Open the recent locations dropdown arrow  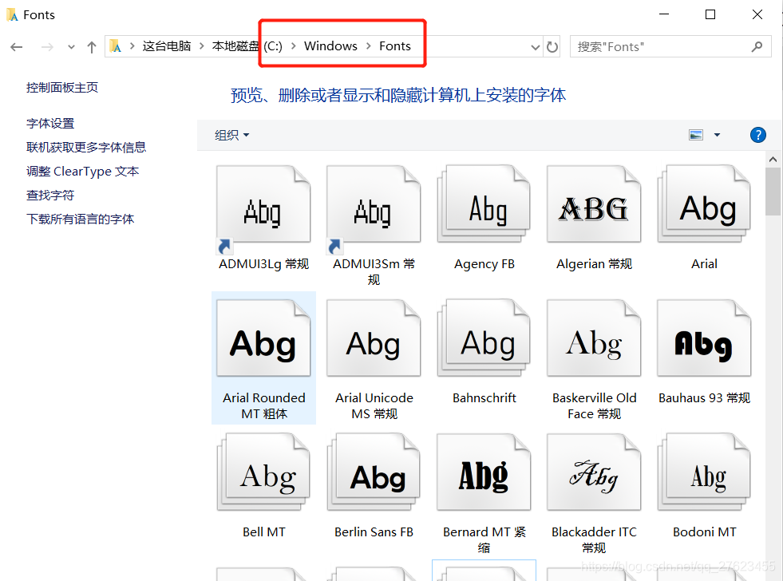(x=71, y=47)
